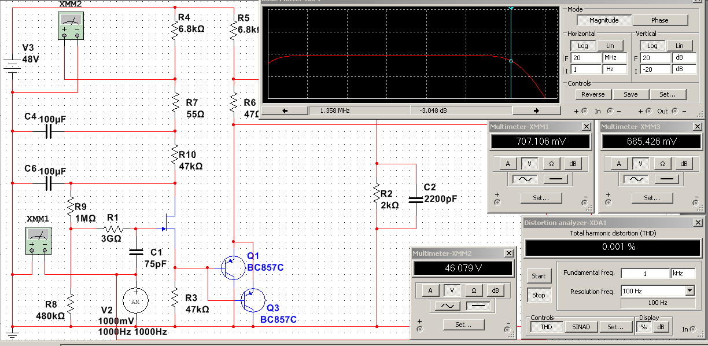The image size is (708, 346).
Task: Click the Reverse button in Bode plotter
Action: (x=593, y=94)
